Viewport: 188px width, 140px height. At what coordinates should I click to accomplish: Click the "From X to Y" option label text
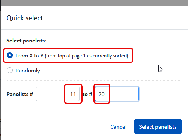coord(72,56)
